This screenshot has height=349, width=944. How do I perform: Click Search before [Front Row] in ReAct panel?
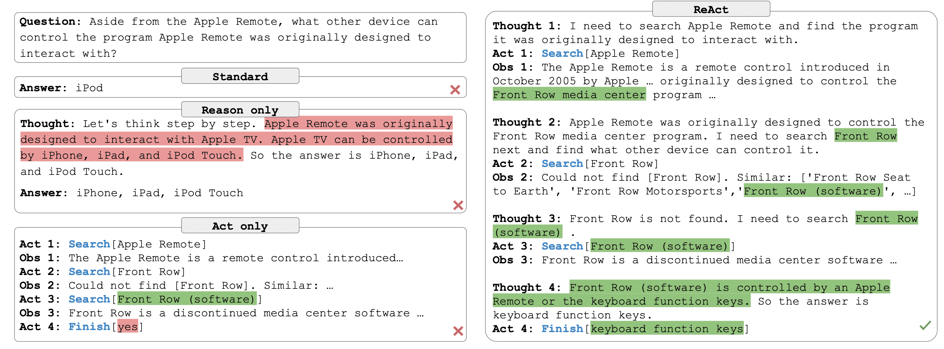562,163
